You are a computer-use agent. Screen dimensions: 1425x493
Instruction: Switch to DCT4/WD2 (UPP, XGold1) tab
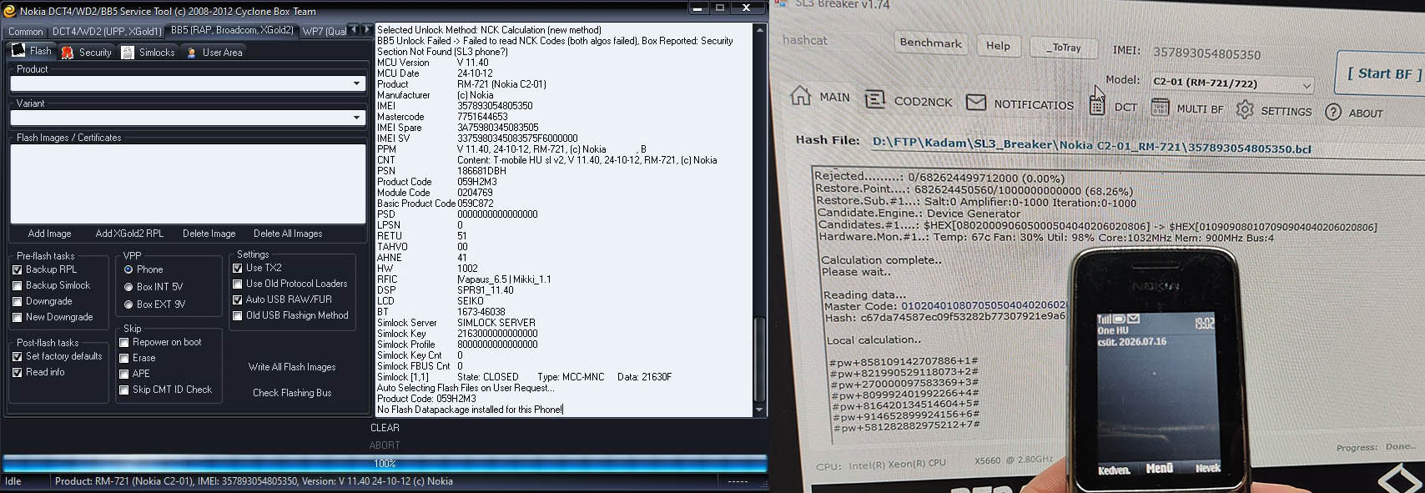[x=106, y=32]
